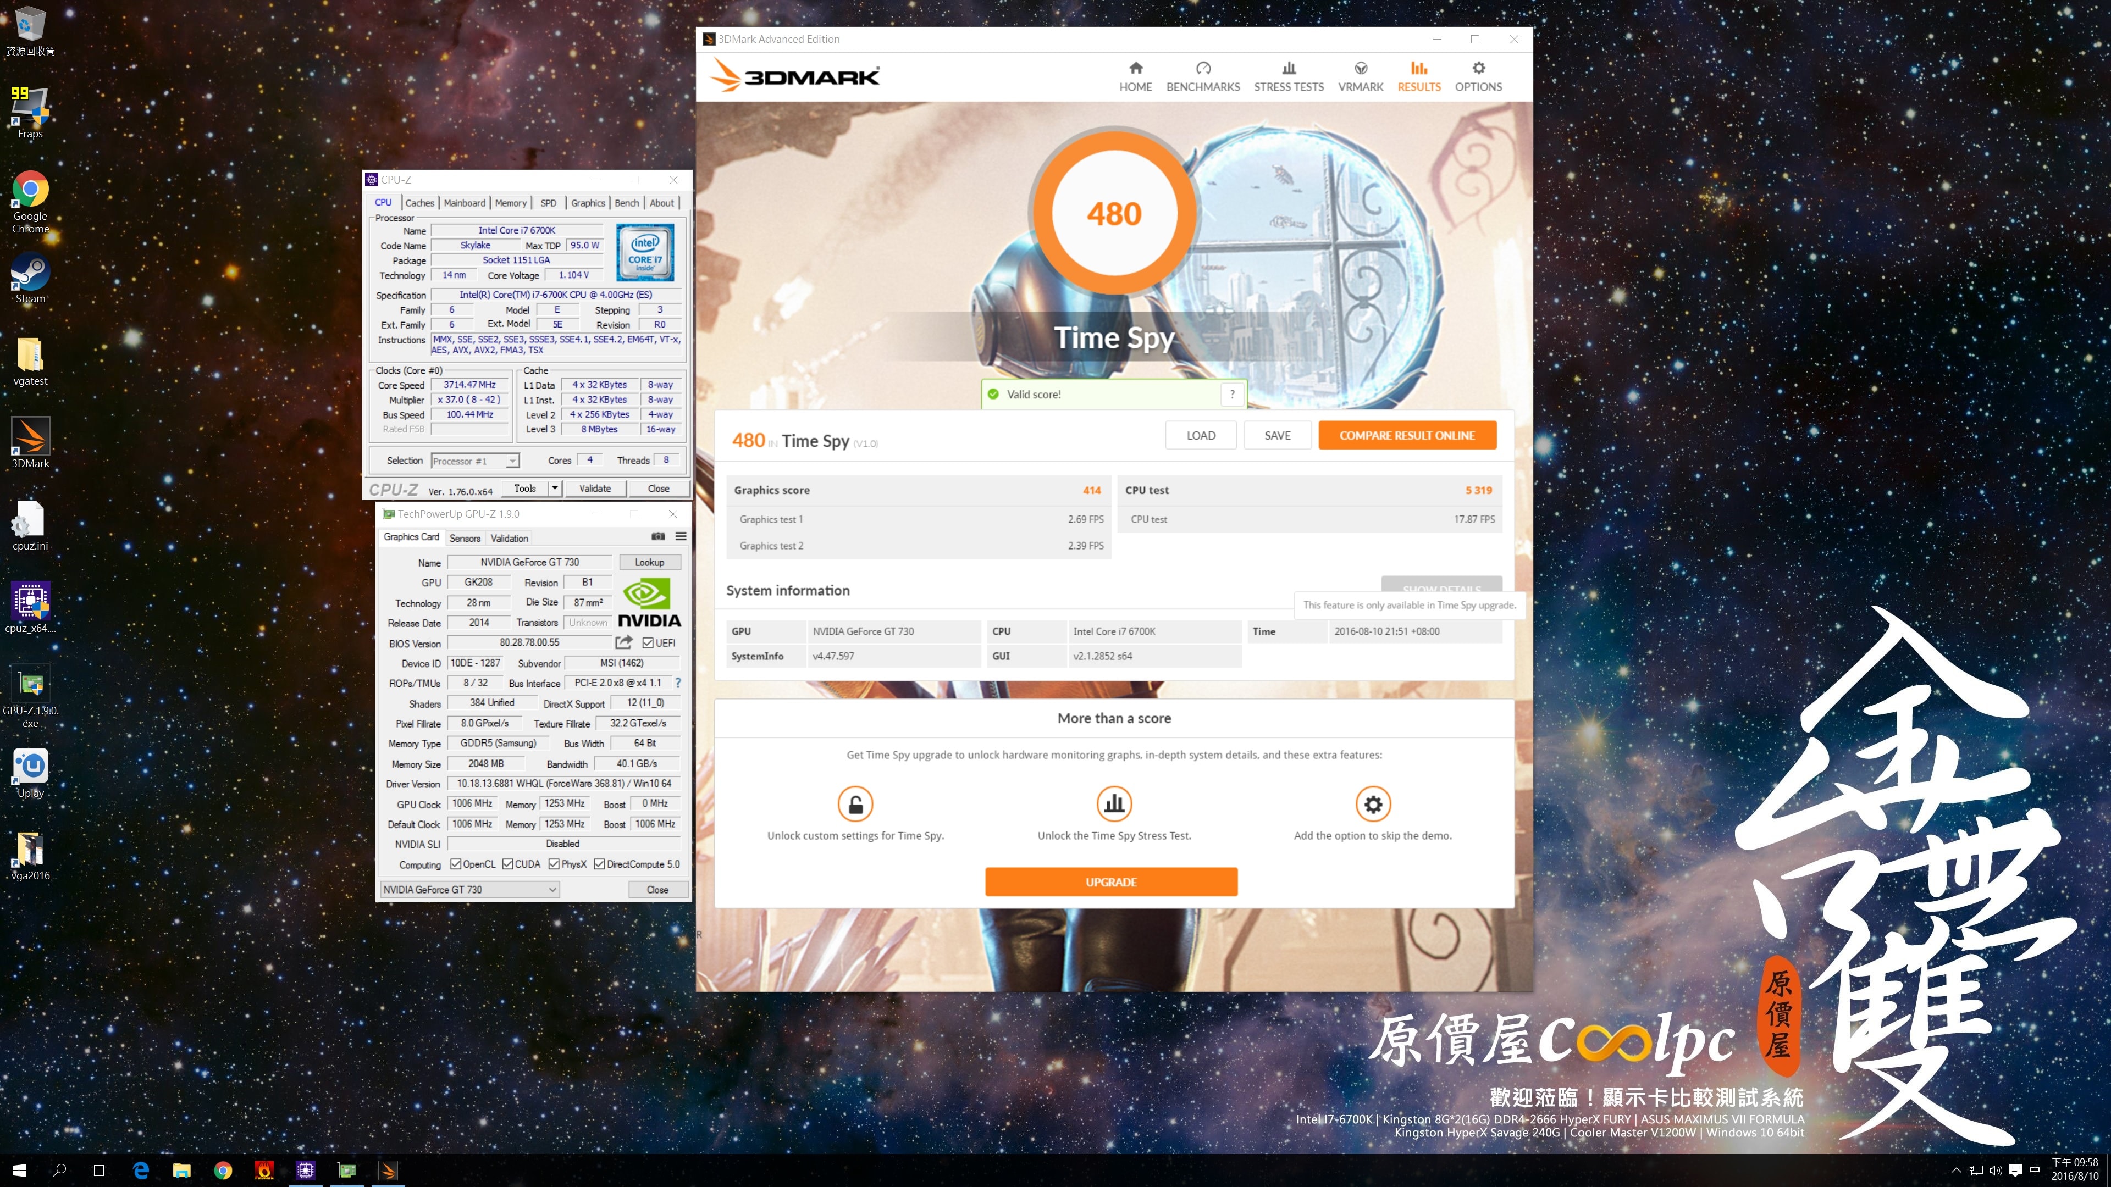Click the BIOS version share/export icon
This screenshot has width=2111, height=1187.
tap(623, 642)
